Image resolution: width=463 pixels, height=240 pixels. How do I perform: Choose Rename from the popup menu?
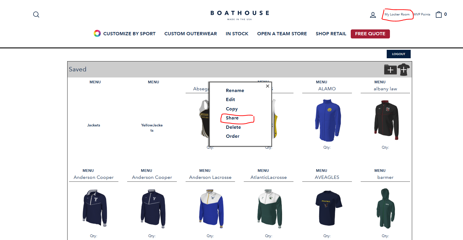point(235,91)
